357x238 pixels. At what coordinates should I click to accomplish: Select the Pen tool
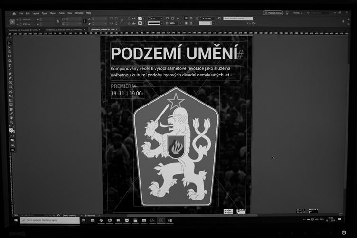point(10,74)
